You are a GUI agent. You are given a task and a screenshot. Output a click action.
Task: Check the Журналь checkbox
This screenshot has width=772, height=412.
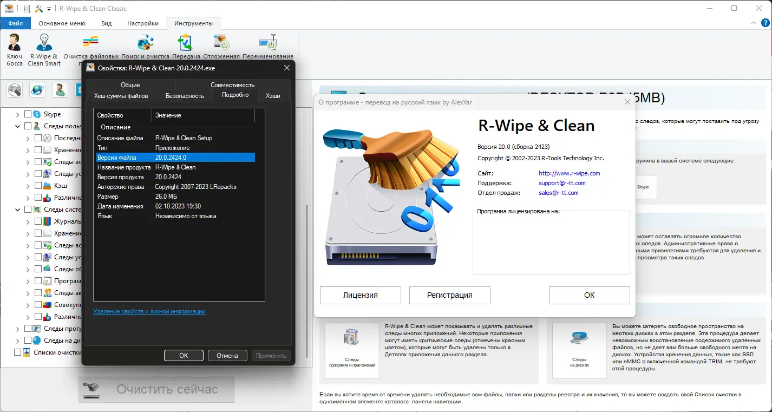(38, 221)
